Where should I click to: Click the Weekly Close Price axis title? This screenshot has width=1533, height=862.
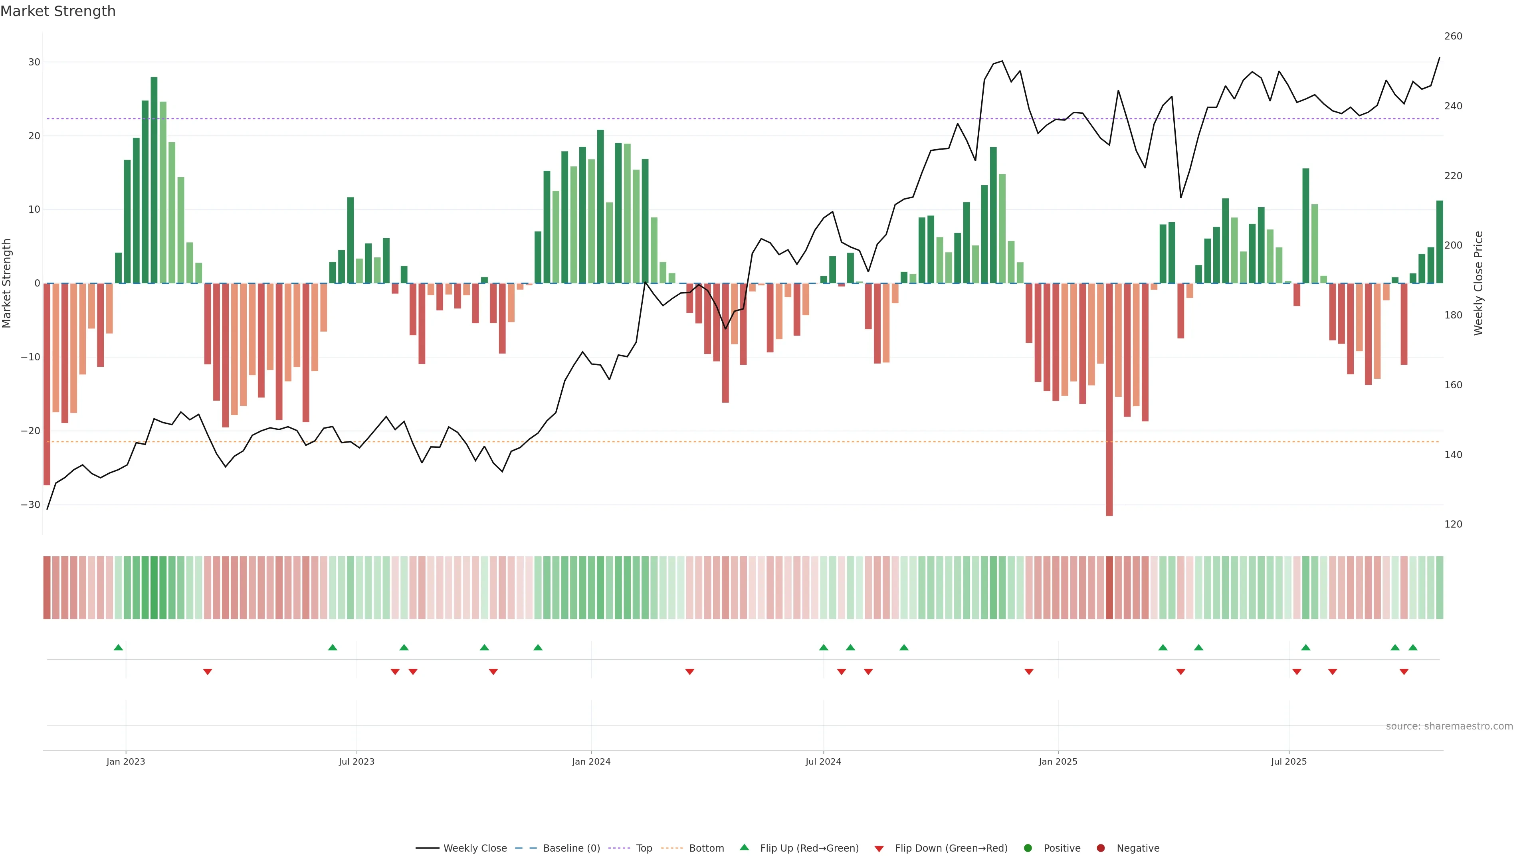1478,283
